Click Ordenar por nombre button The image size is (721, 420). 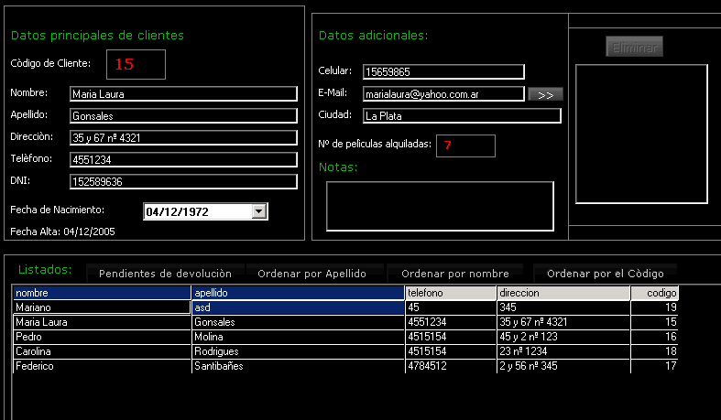pos(455,273)
